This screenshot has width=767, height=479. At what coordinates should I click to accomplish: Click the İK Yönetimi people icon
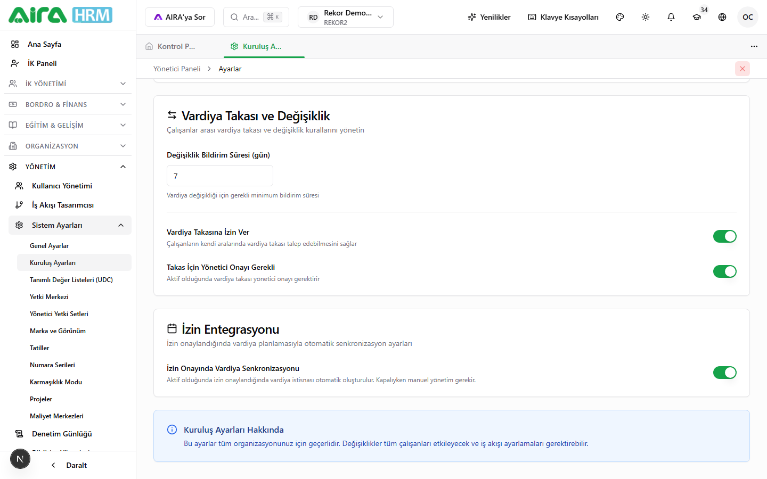pyautogui.click(x=13, y=84)
